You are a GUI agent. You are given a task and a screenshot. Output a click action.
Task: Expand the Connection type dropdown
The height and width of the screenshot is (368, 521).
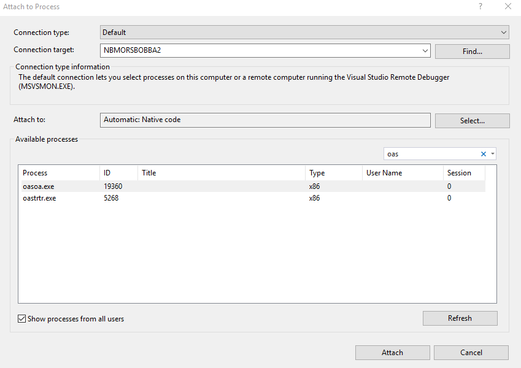point(504,32)
